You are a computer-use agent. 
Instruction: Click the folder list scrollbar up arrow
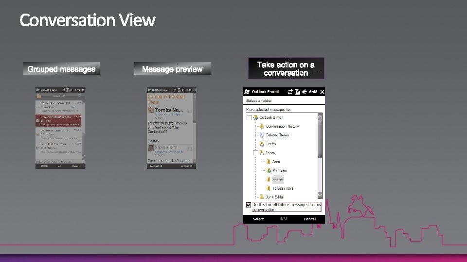[320, 116]
